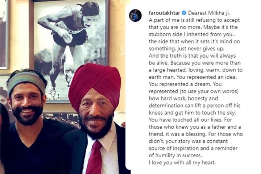
Task: Click the line 'of humility in success.'
Action: point(175,156)
